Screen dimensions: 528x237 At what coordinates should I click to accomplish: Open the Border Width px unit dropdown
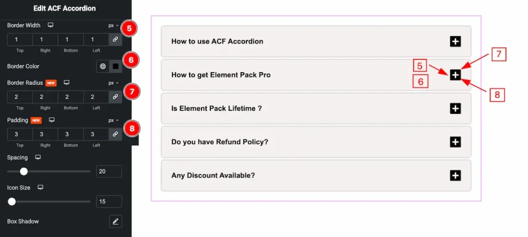(x=113, y=25)
